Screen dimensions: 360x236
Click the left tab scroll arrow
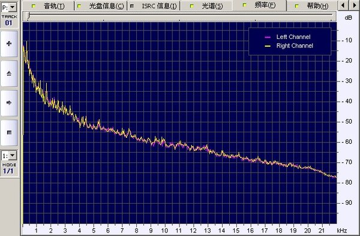[x=343, y=5]
